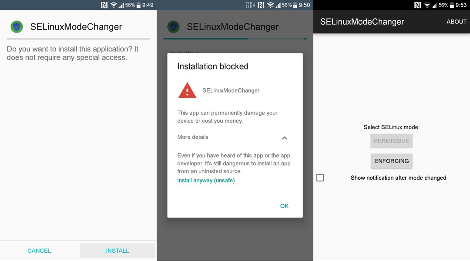Select the ENFORCING mode button
This screenshot has width=470, height=261.
(392, 161)
